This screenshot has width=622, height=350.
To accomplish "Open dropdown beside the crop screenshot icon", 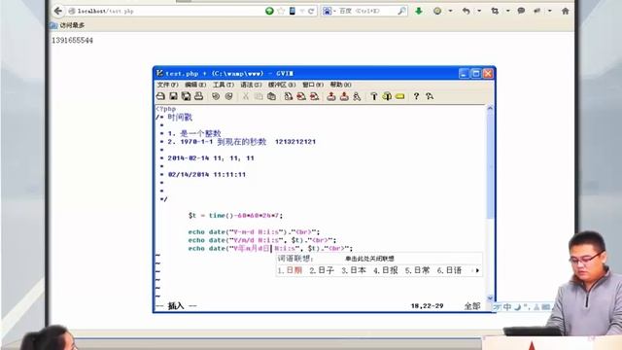I will (507, 11).
